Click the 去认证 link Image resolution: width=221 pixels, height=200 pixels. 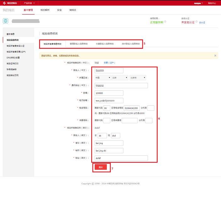point(202,23)
